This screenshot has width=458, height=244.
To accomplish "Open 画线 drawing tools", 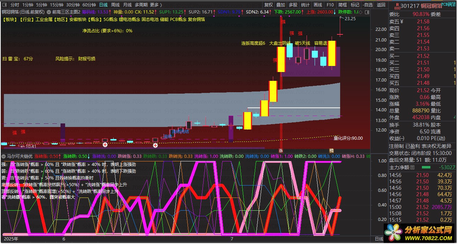I will pyautogui.click(x=318, y=5).
